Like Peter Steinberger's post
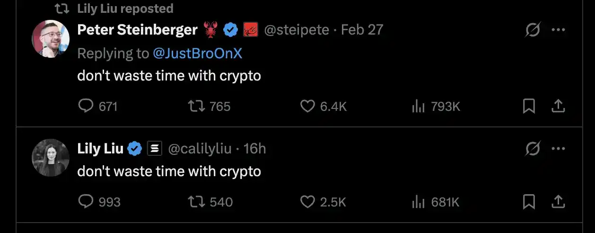 307,106
